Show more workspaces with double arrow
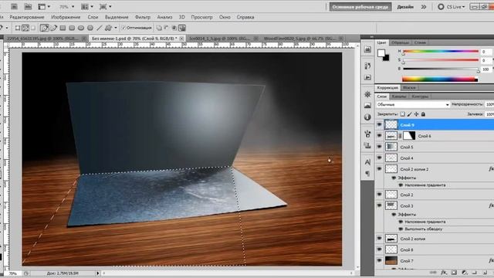 424,7
